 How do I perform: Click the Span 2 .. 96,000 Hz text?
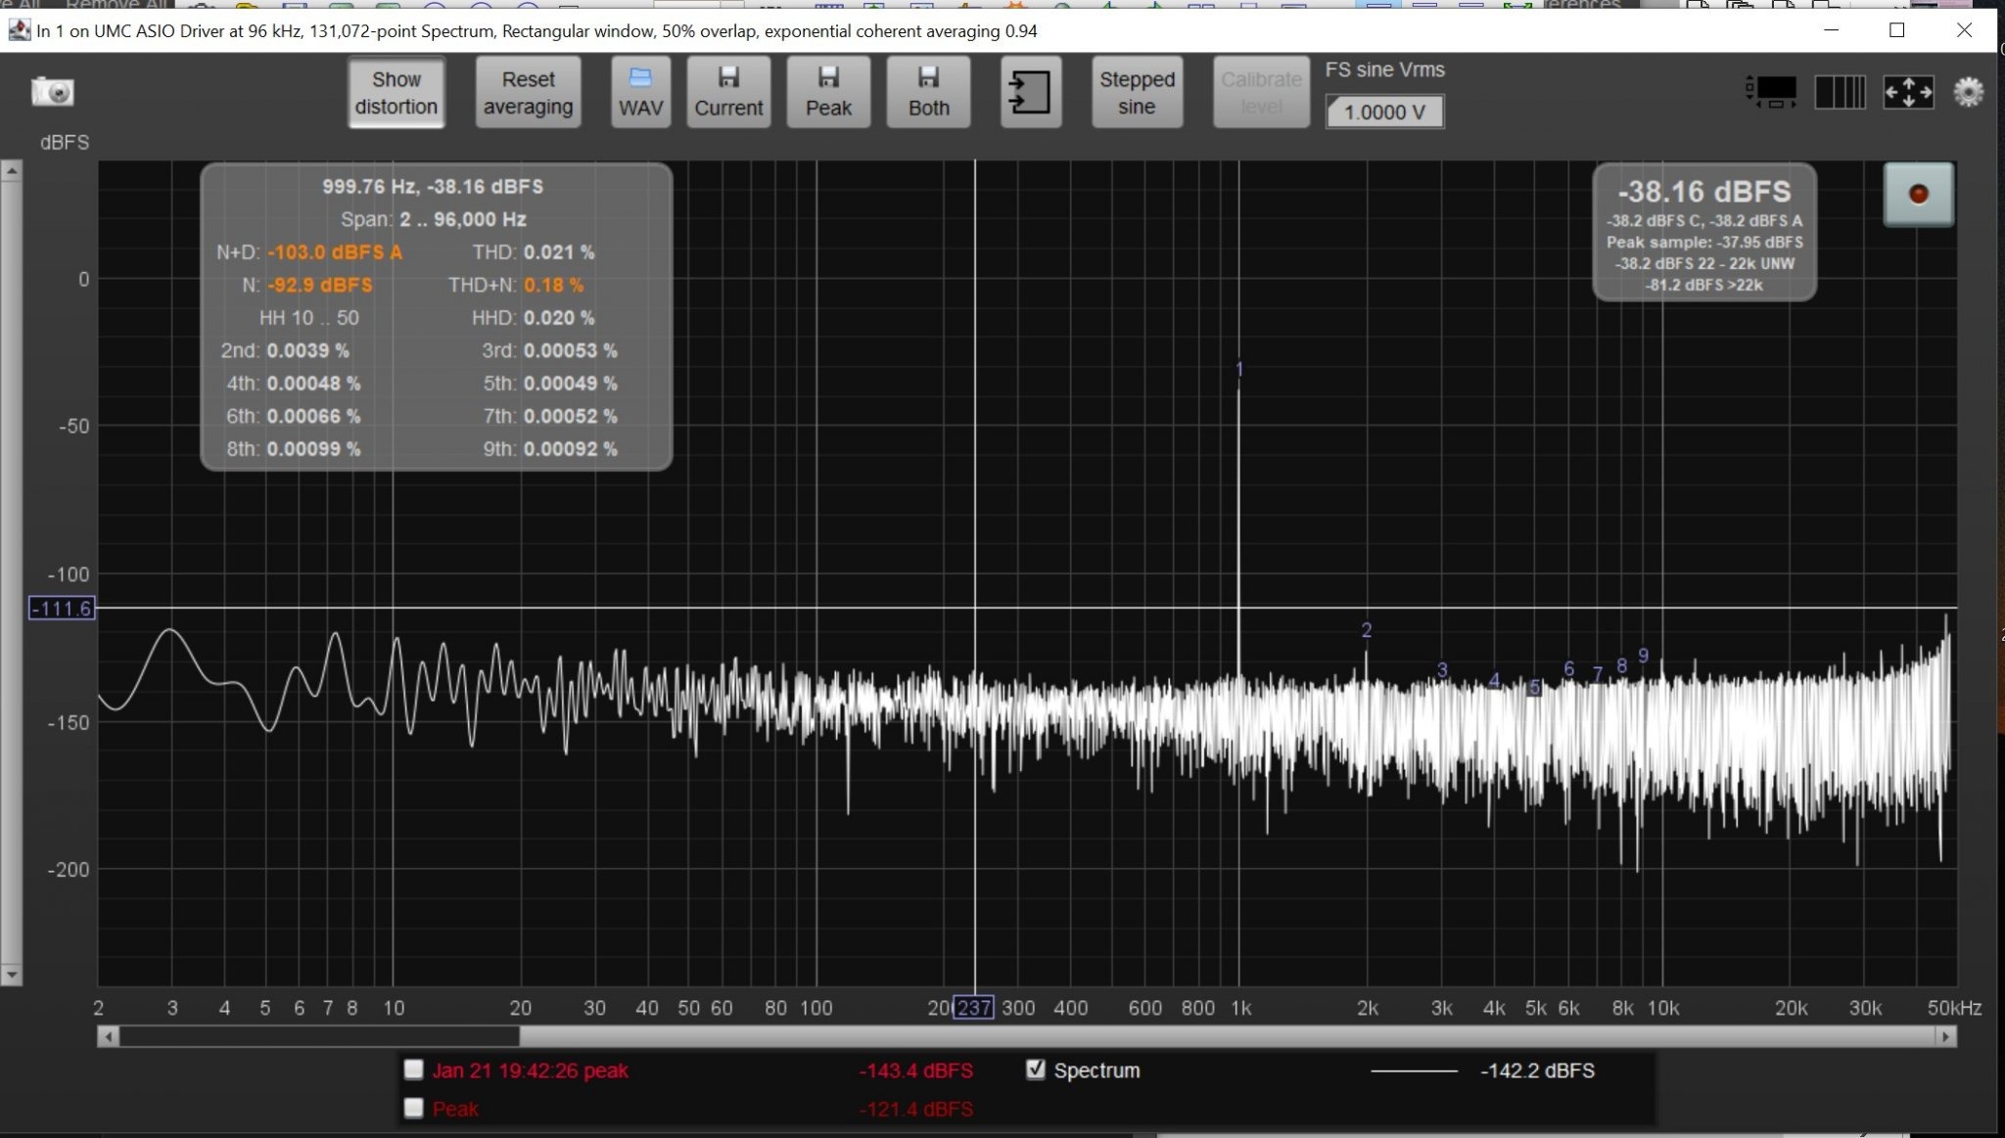tap(434, 219)
